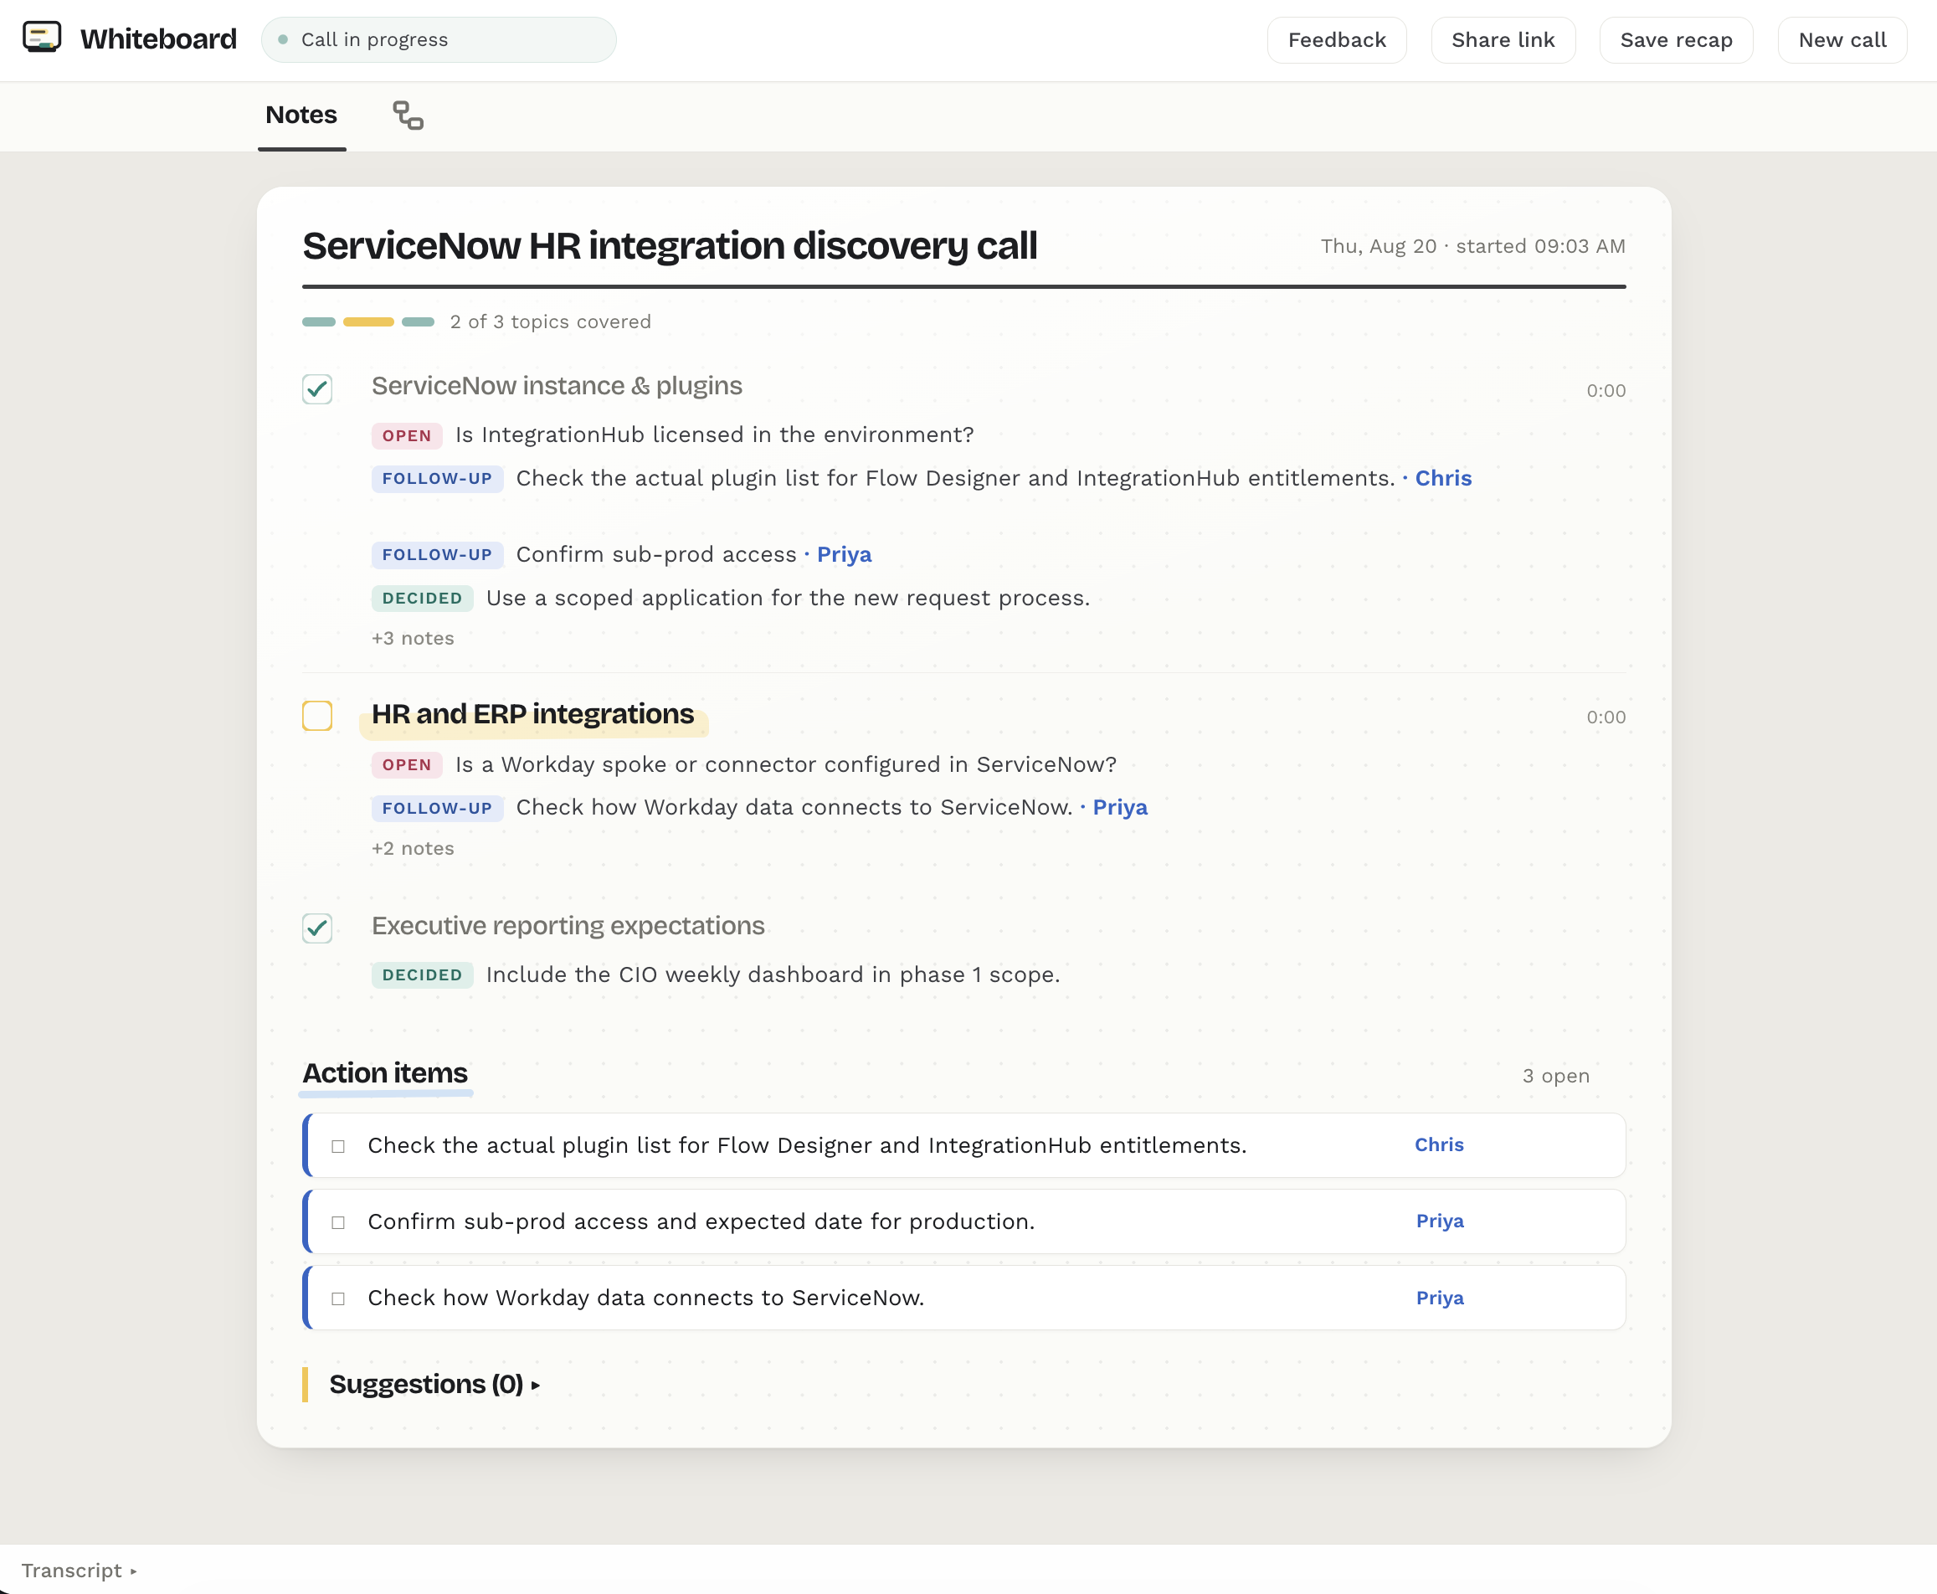The image size is (1937, 1594).
Task: Click the DECIDED tag on scoped application note
Action: tap(422, 599)
